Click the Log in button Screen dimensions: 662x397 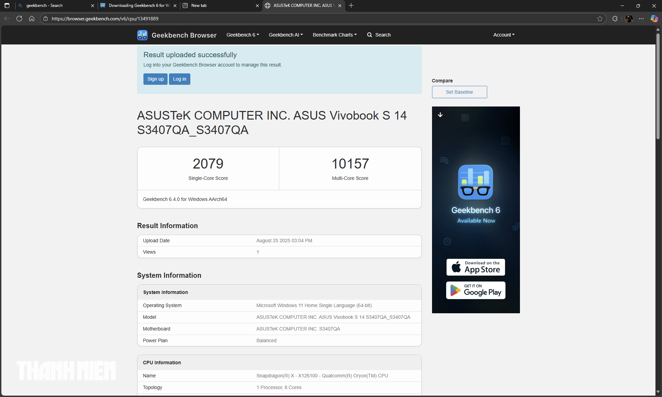coord(179,79)
